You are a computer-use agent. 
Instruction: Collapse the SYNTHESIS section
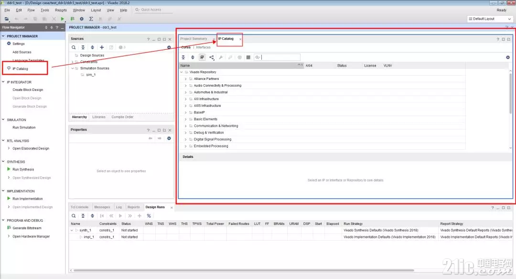point(3,162)
